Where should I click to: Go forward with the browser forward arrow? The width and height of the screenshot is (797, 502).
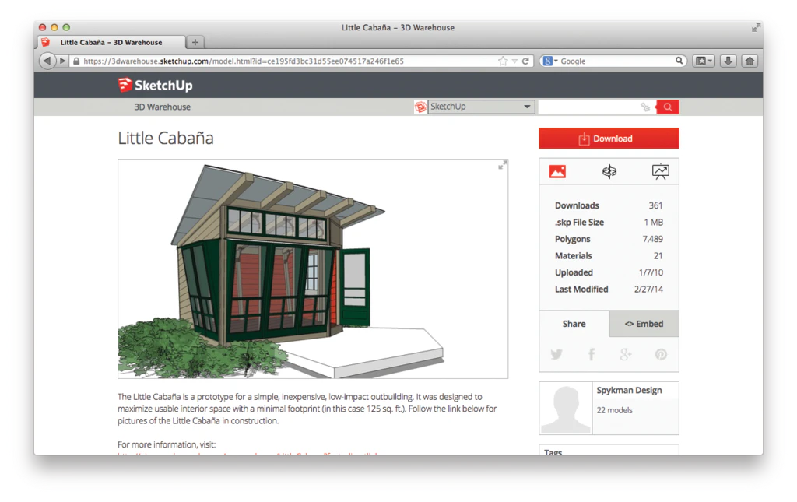point(63,61)
